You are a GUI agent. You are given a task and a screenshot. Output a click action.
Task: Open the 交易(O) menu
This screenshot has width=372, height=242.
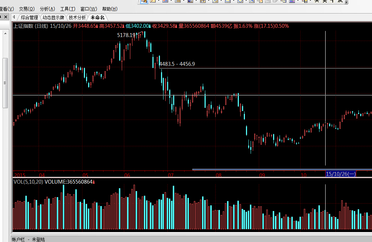click(27, 9)
